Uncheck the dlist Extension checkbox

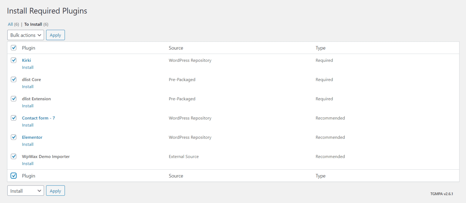[x=13, y=98]
